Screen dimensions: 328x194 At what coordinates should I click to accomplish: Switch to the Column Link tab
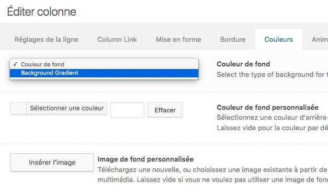pyautogui.click(x=117, y=39)
